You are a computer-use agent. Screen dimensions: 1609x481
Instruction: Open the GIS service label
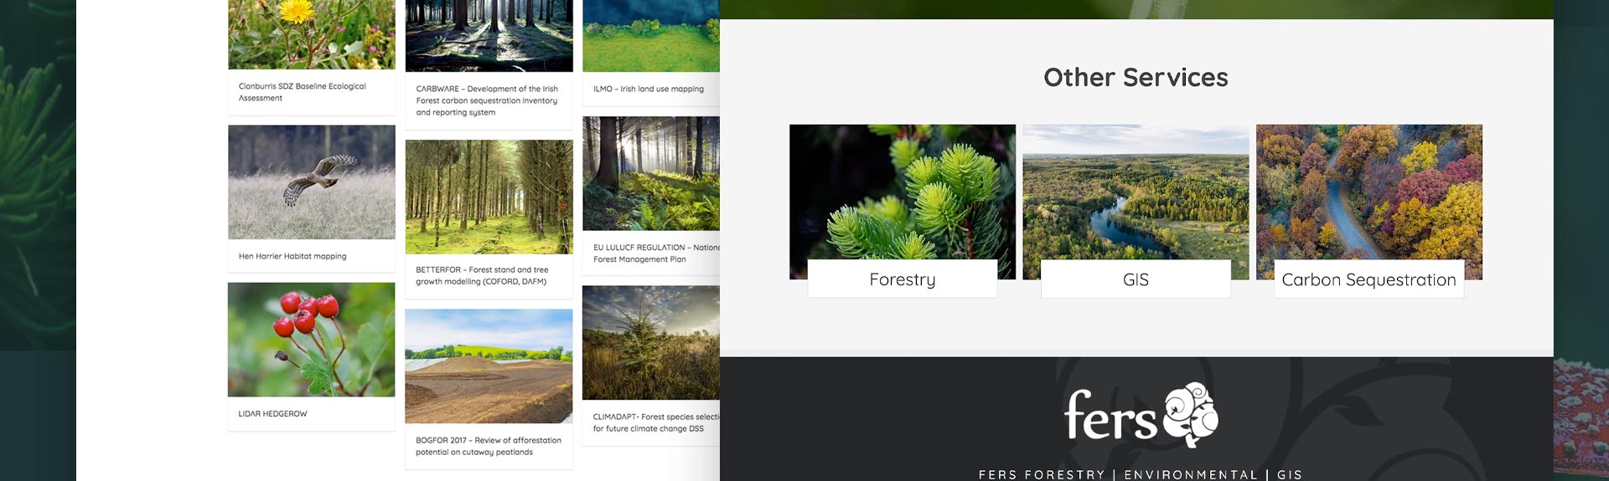(1136, 279)
